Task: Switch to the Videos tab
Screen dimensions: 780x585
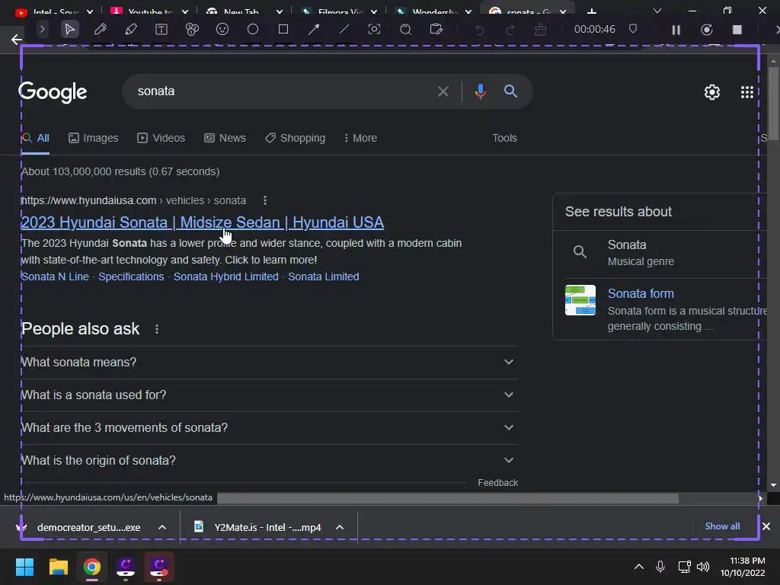Action: pos(161,139)
